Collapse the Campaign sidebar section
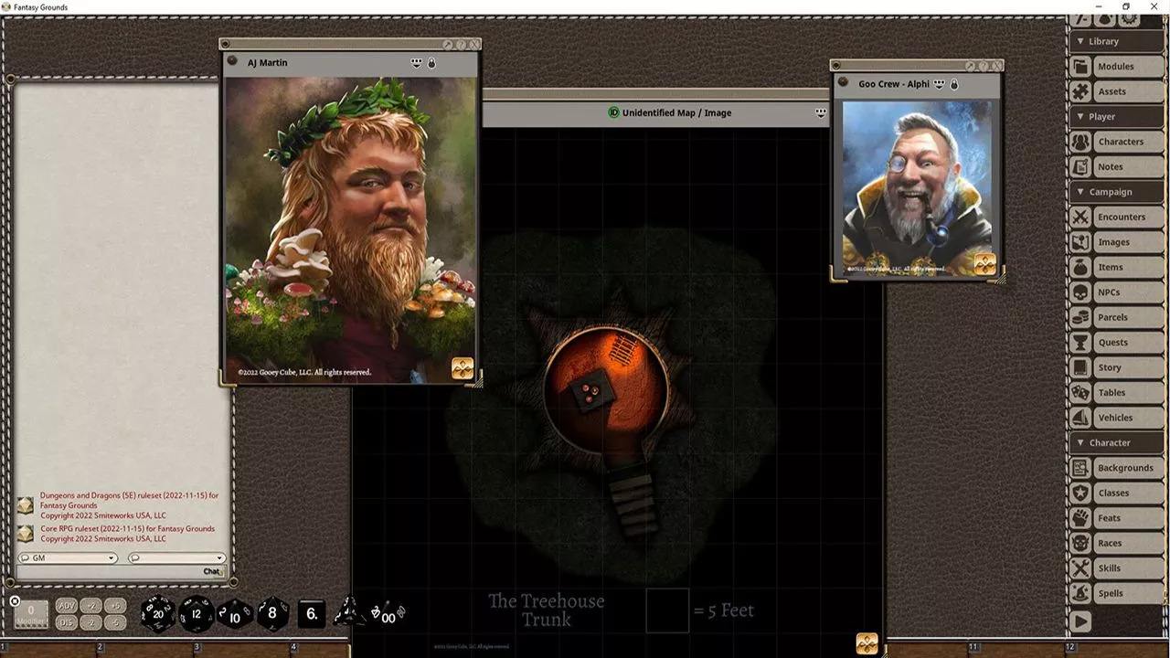The image size is (1170, 658). (x=1117, y=192)
